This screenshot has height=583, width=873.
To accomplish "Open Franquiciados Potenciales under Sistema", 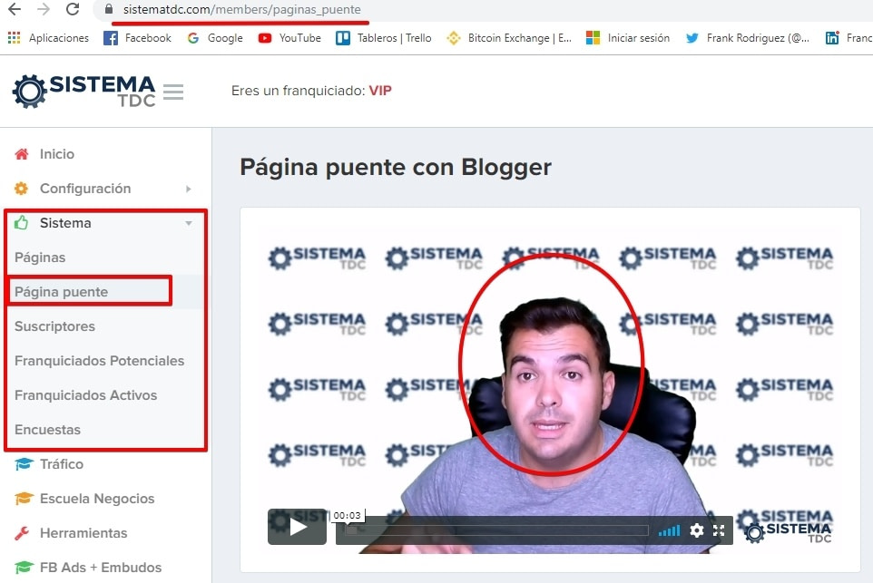I will 99,361.
